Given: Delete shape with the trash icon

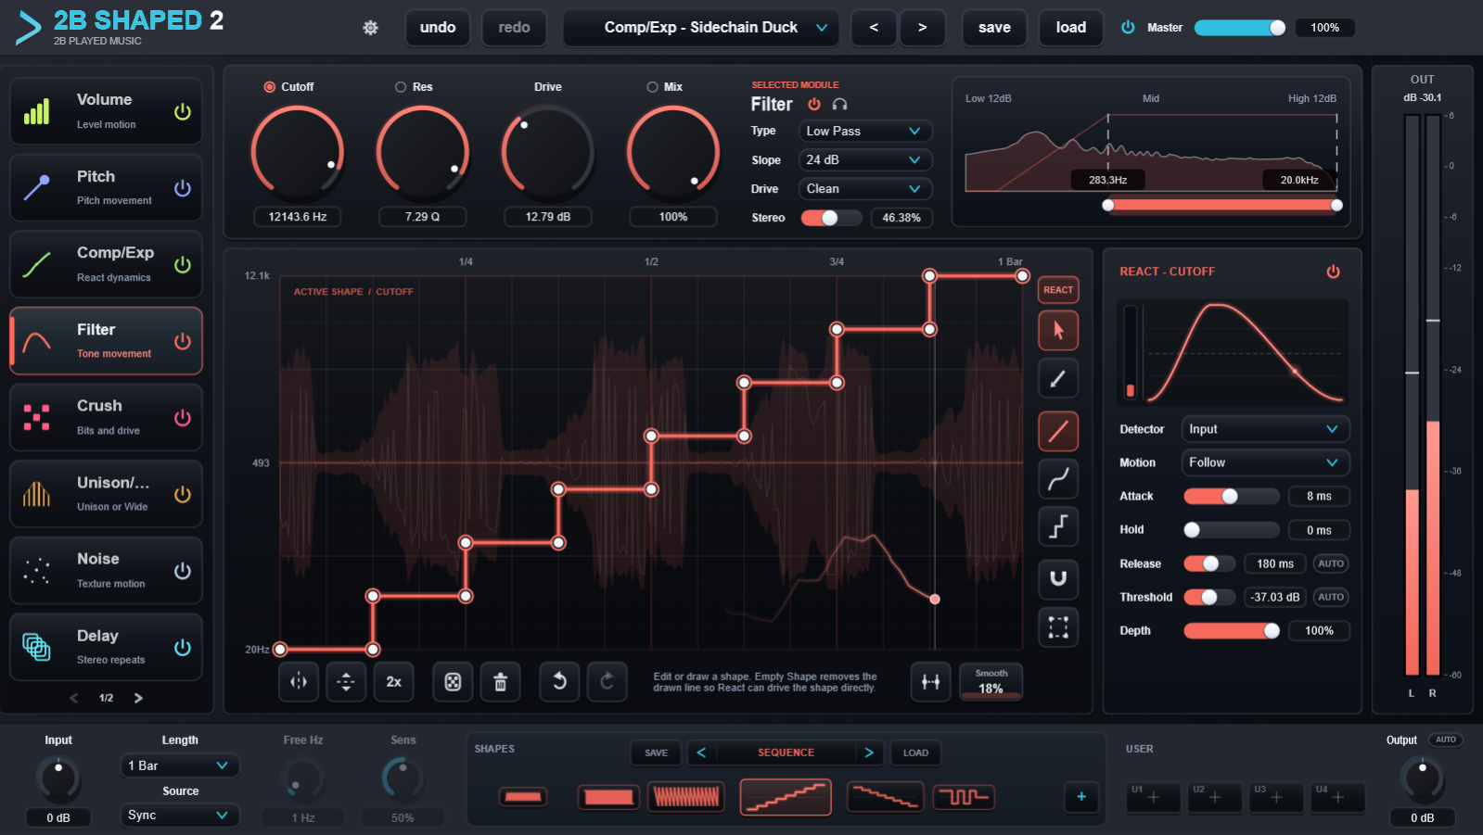Looking at the screenshot, I should click(x=501, y=682).
